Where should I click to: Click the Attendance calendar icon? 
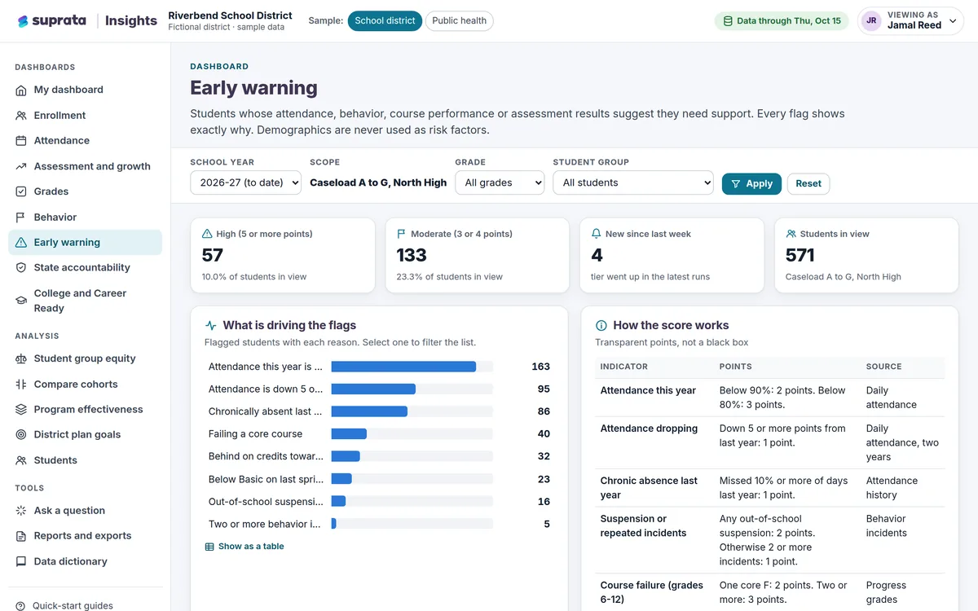[21, 141]
